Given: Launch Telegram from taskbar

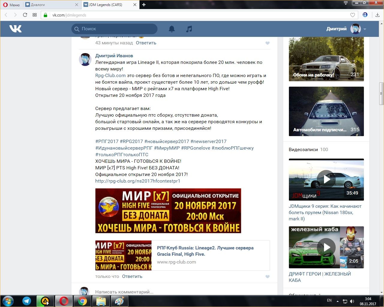Looking at the screenshot, I should point(27,301).
